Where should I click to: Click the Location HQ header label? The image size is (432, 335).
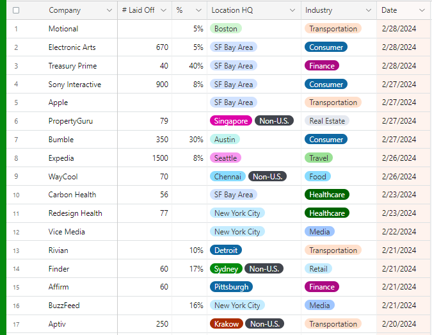tap(232, 10)
